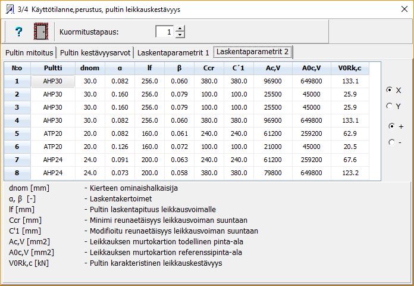Viewport: 414px width, 286px height.
Task: Click the β value 0.058
Action: (x=179, y=173)
